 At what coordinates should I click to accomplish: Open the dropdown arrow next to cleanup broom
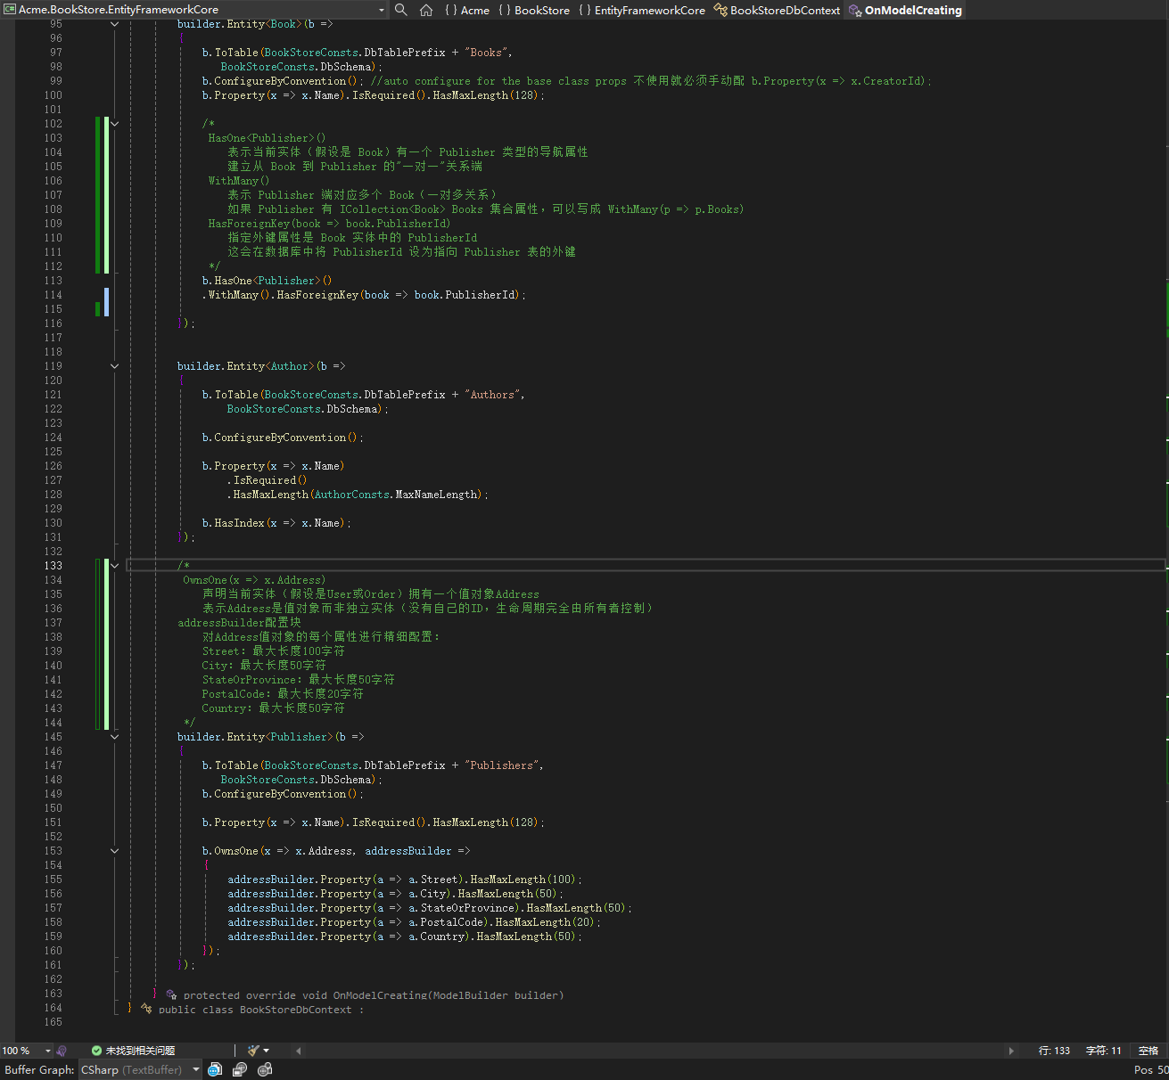[x=267, y=1051]
